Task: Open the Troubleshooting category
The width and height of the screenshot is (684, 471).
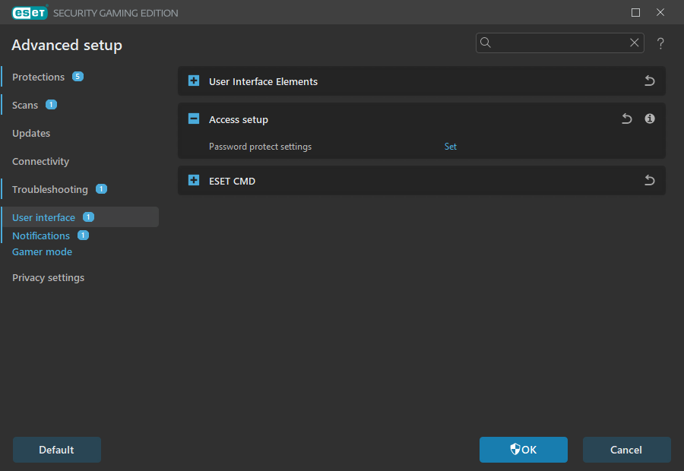Action: pos(50,189)
